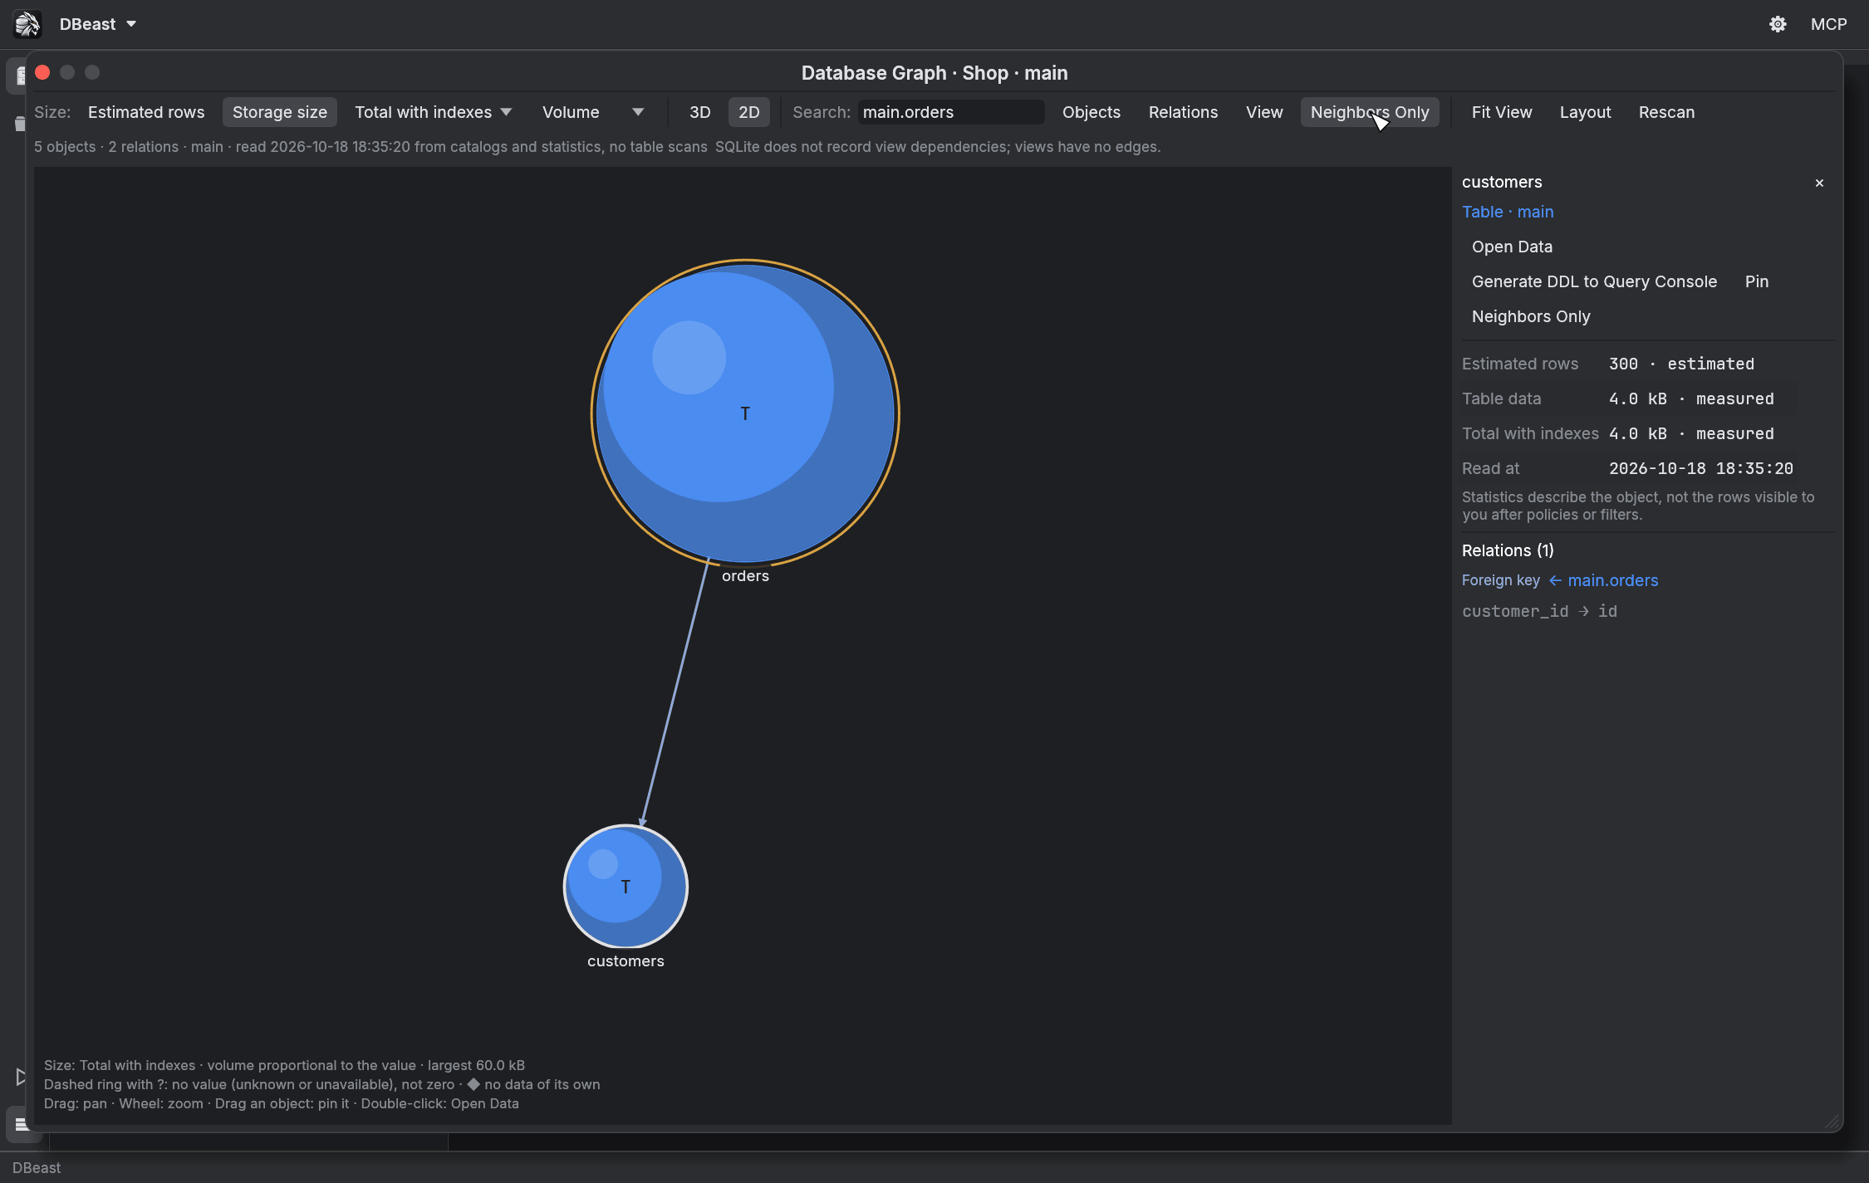This screenshot has width=1869, height=1183.
Task: Select the customers table node
Action: point(625,886)
